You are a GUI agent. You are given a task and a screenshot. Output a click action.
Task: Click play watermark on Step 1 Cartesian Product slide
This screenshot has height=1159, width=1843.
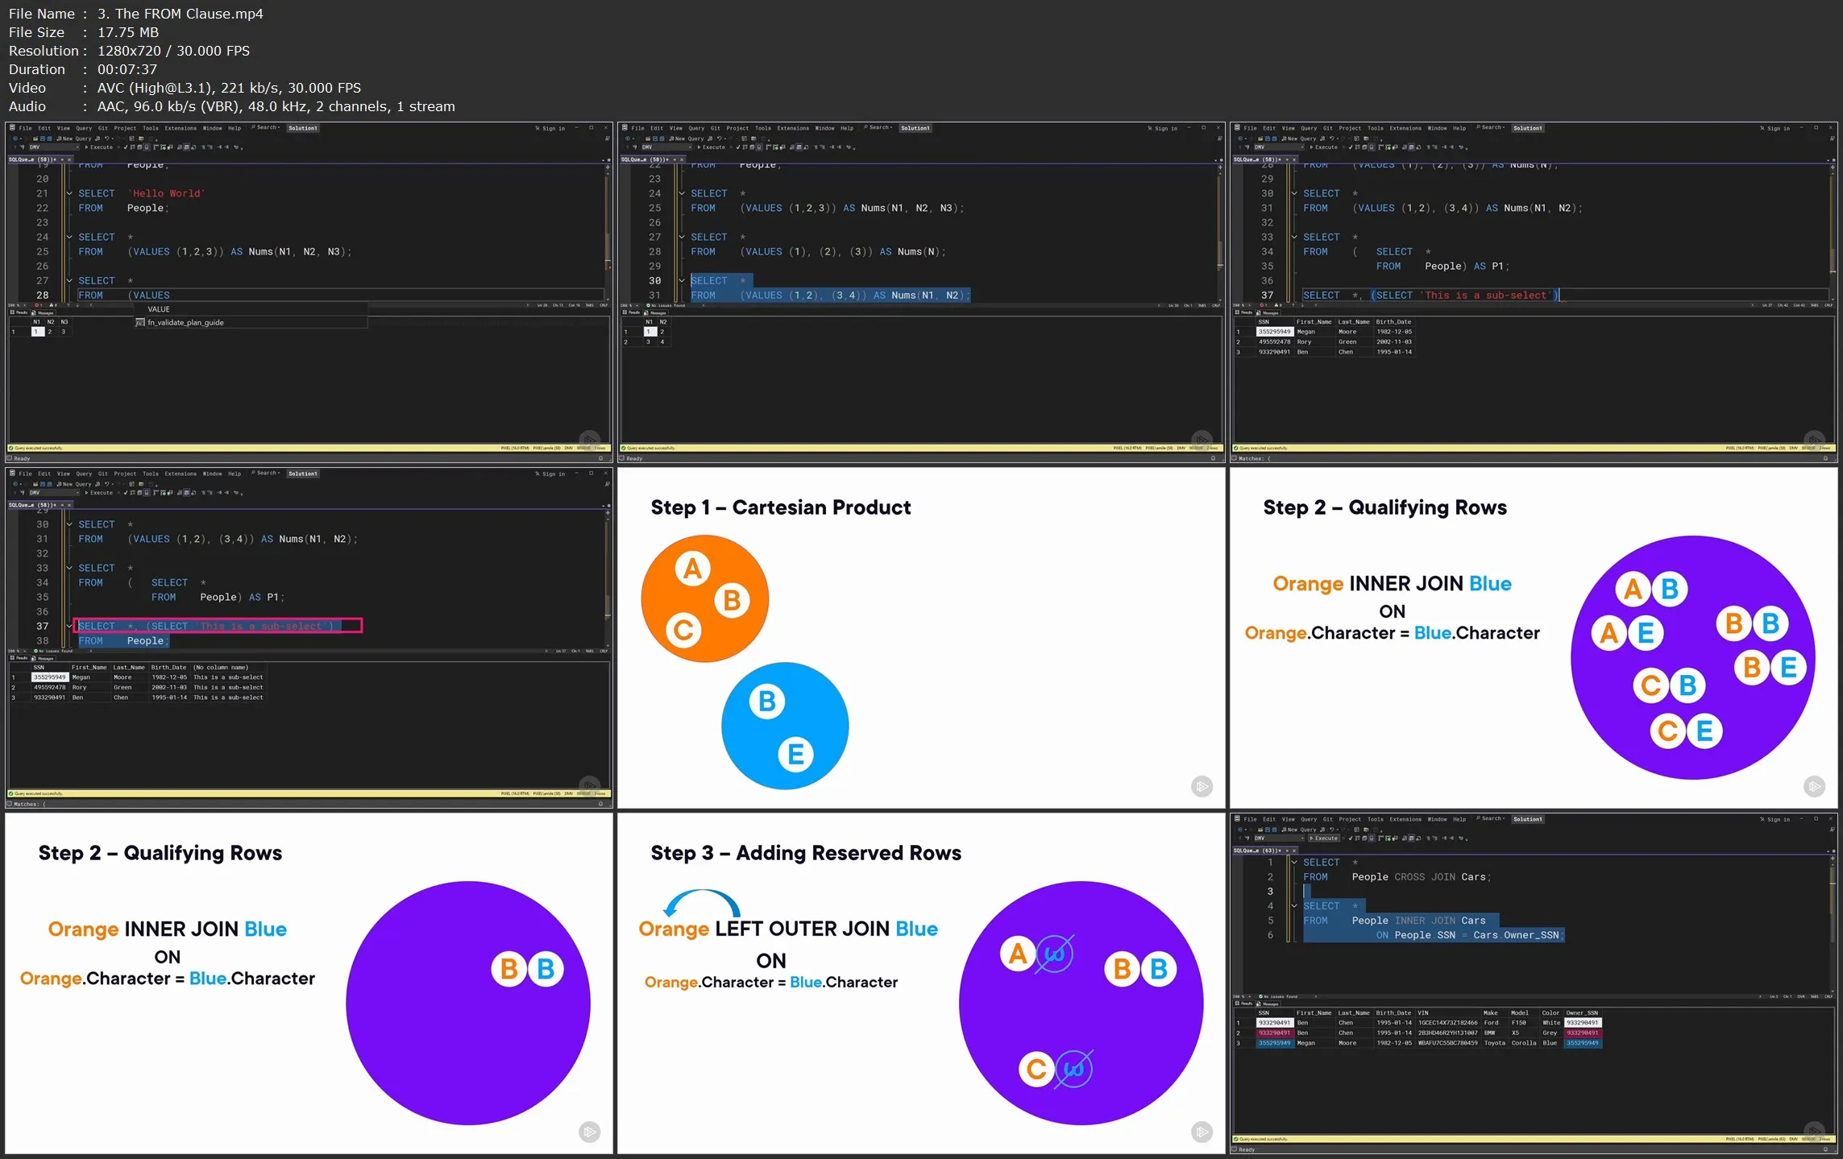point(1201,786)
